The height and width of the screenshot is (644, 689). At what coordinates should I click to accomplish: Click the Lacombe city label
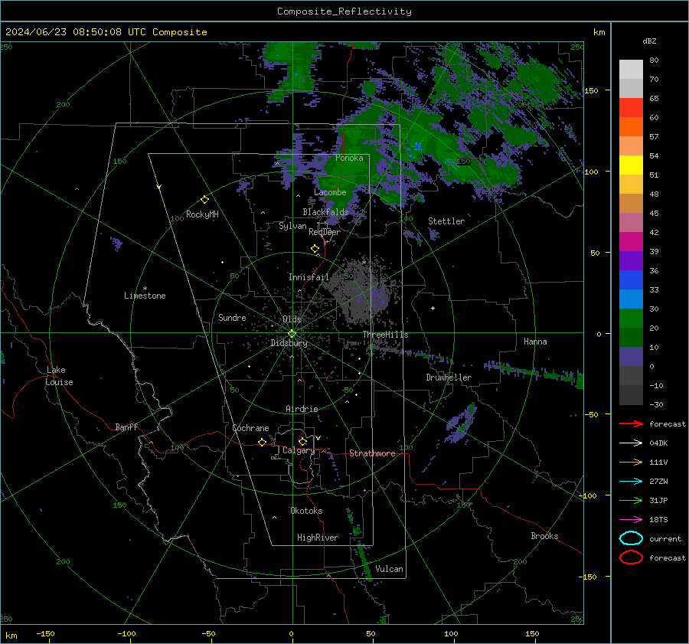coord(330,192)
